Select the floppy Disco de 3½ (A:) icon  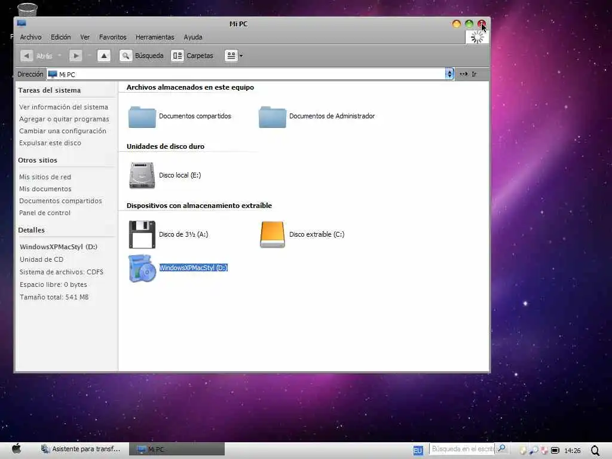(142, 234)
